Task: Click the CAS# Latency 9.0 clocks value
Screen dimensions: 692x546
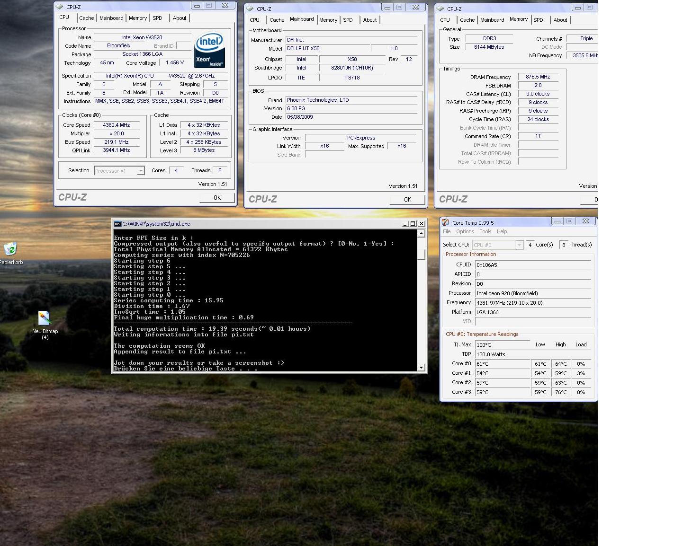Action: pos(538,94)
